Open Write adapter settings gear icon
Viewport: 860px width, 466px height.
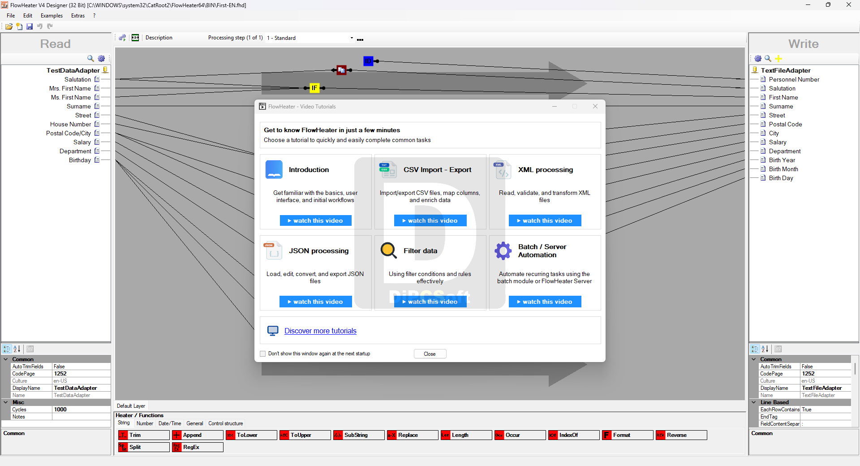[758, 59]
